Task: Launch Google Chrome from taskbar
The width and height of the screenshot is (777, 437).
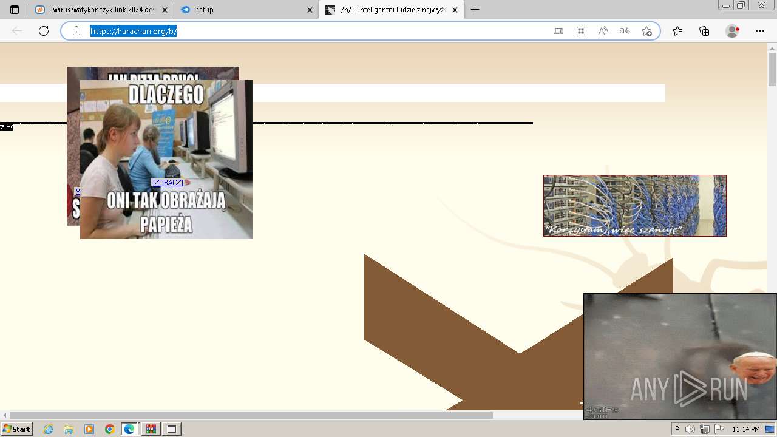Action: coord(110,429)
